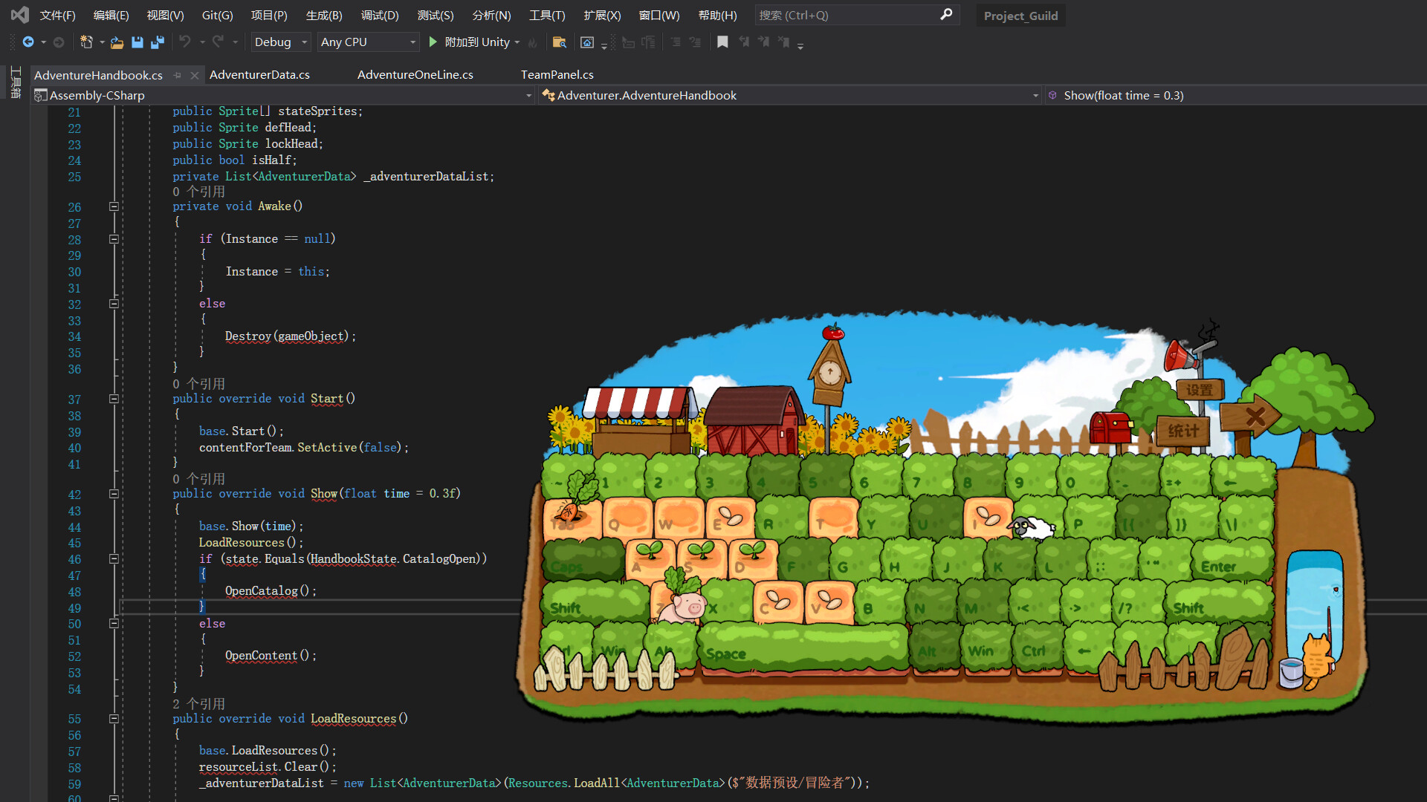Click the 2 个引用 CodeLens link above LoadResources
The image size is (1427, 802).
point(199,703)
